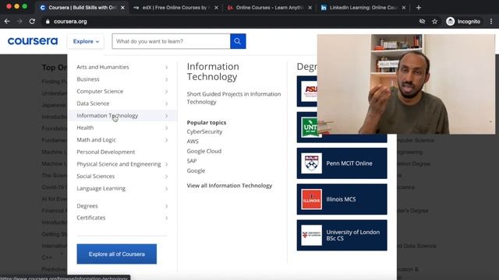Open Short Guided Projects in Information Technology

pos(234,98)
